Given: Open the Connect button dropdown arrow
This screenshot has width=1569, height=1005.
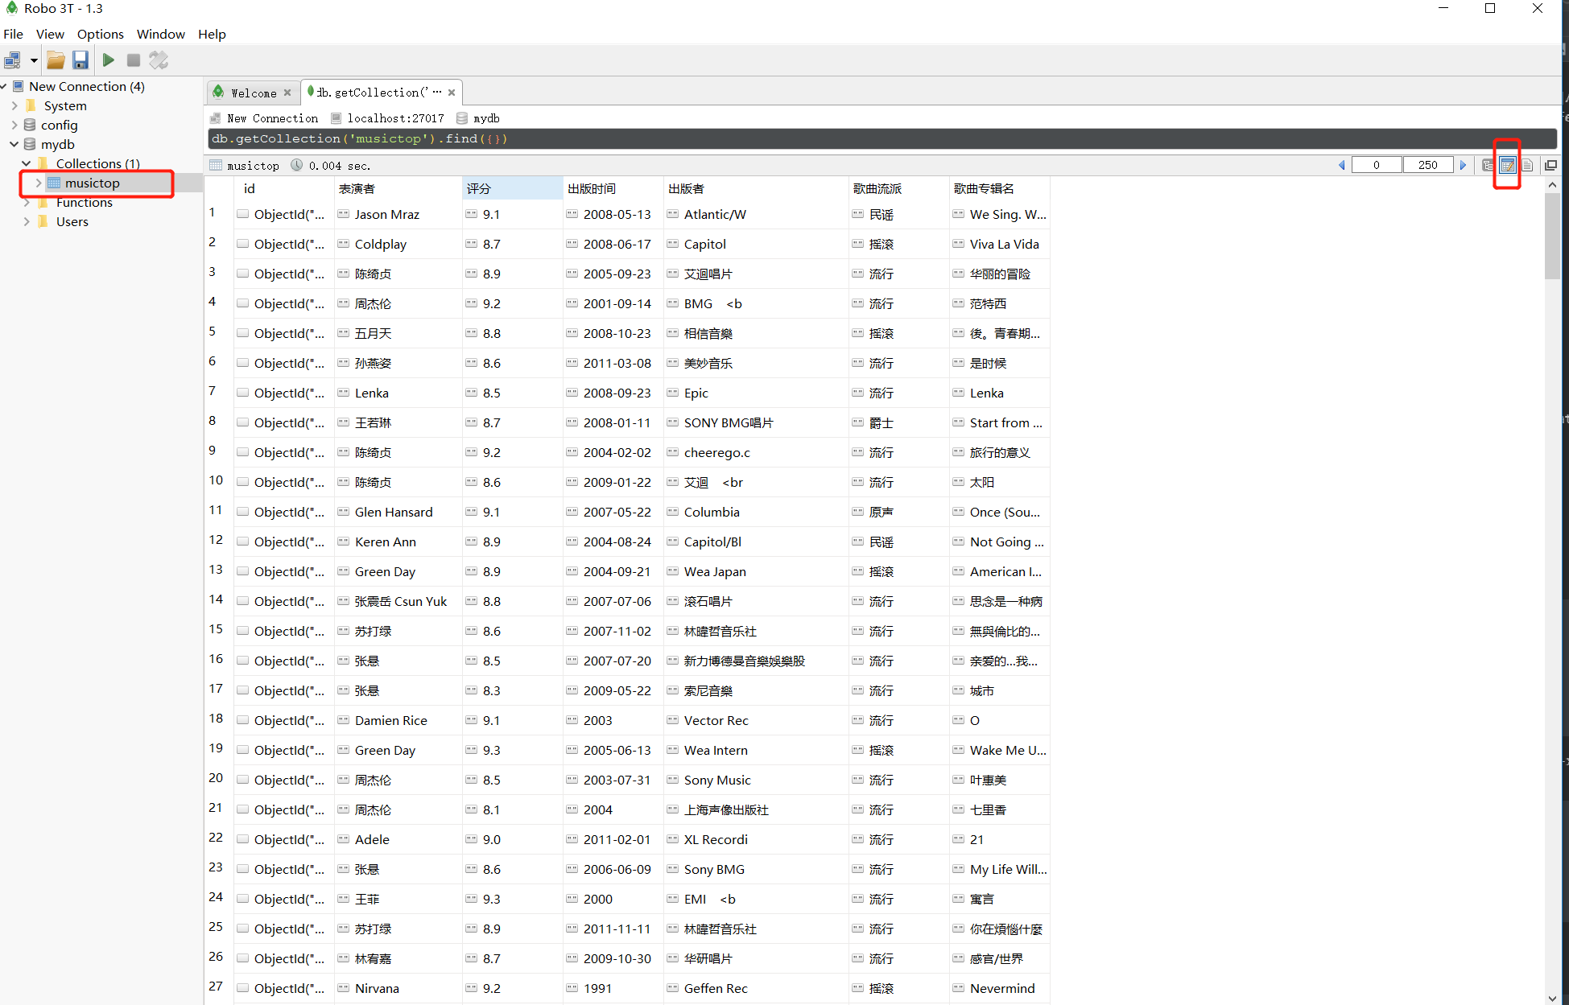Looking at the screenshot, I should pyautogui.click(x=34, y=60).
